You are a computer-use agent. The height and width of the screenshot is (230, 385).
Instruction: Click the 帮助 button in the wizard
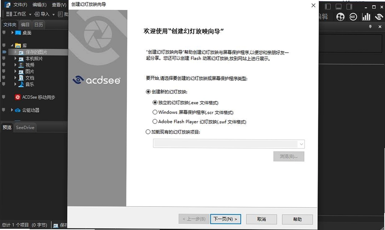click(x=297, y=219)
